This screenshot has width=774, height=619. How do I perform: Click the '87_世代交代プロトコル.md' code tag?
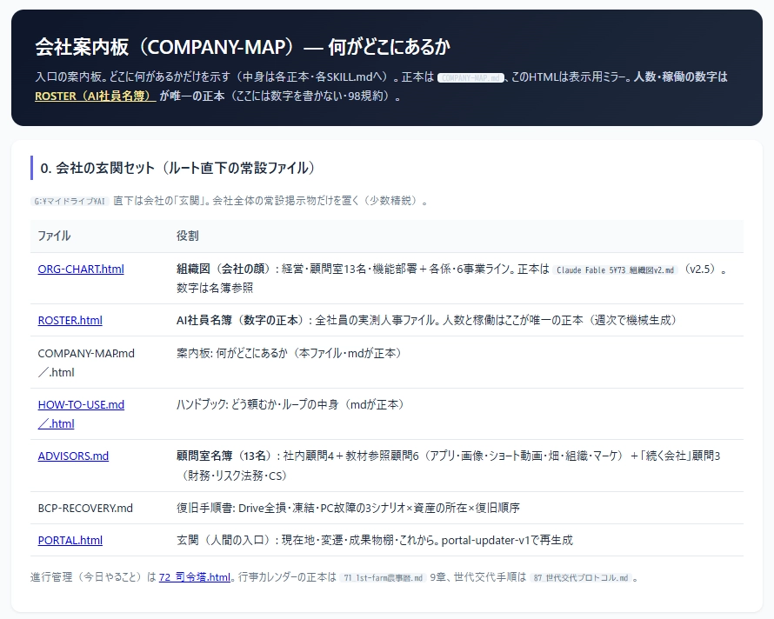pyautogui.click(x=581, y=577)
